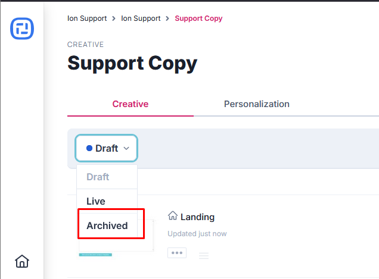Screen dimensions: 379x279
Task: Click the Support Copy heading title
Action: [x=132, y=63]
